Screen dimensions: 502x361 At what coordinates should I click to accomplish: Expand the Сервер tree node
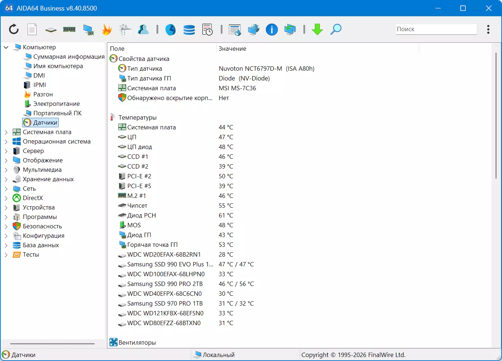(x=6, y=151)
